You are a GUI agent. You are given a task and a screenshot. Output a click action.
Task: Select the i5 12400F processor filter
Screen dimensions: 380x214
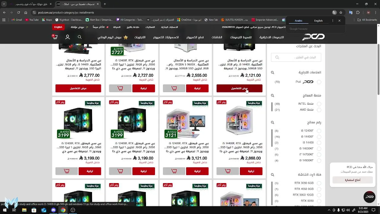[319, 131]
